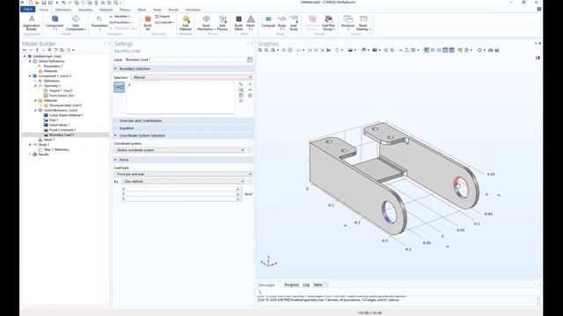Viewport: 563px width, 316px height.
Task: Open the Log tab
Action: 306,284
